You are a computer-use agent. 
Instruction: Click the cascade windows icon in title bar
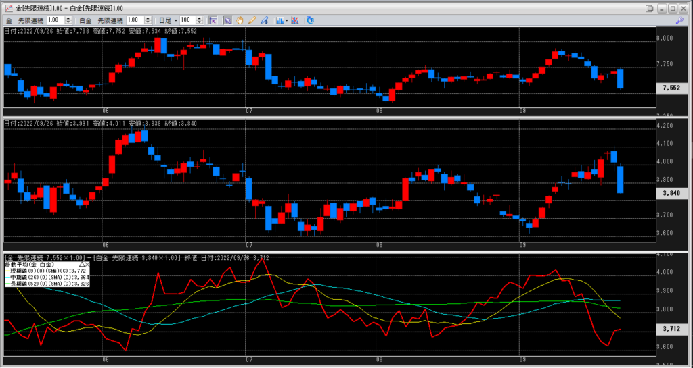click(x=650, y=7)
